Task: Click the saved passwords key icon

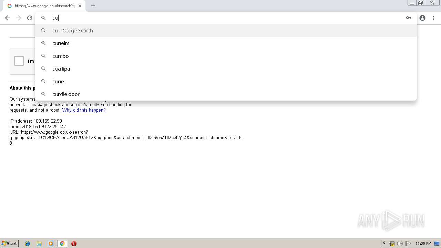Action: coord(409,18)
